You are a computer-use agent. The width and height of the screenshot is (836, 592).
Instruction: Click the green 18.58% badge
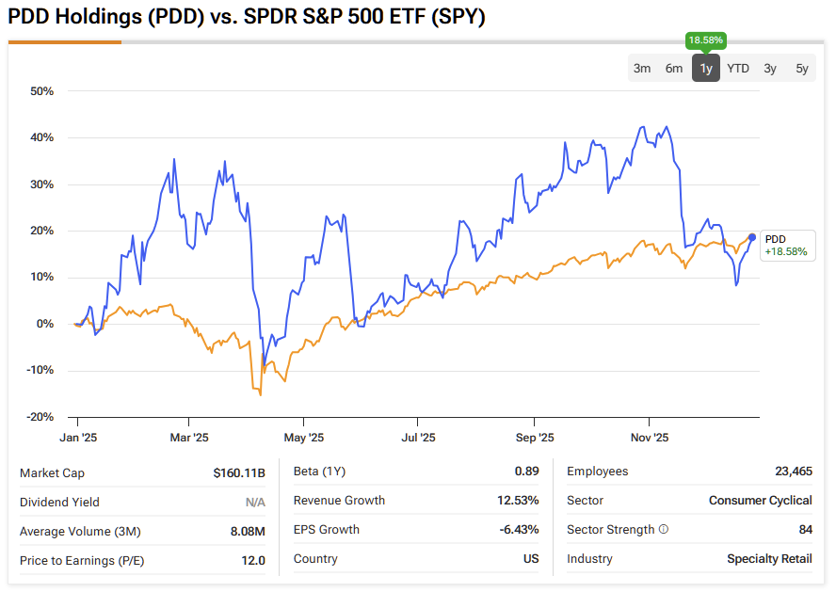point(706,40)
